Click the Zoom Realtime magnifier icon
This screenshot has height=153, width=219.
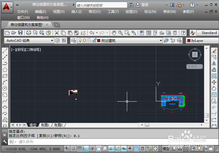pos(120,33)
